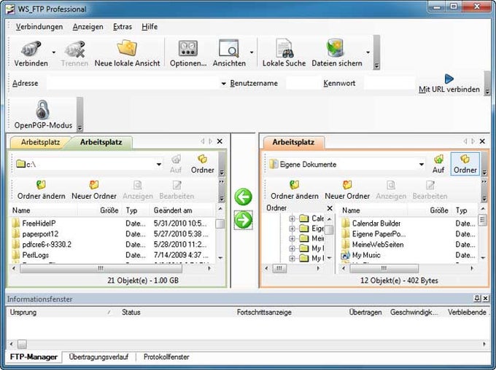Screen dimensions: 496x370
Task: Open Verbinden dropdown arrow
Action: point(54,52)
